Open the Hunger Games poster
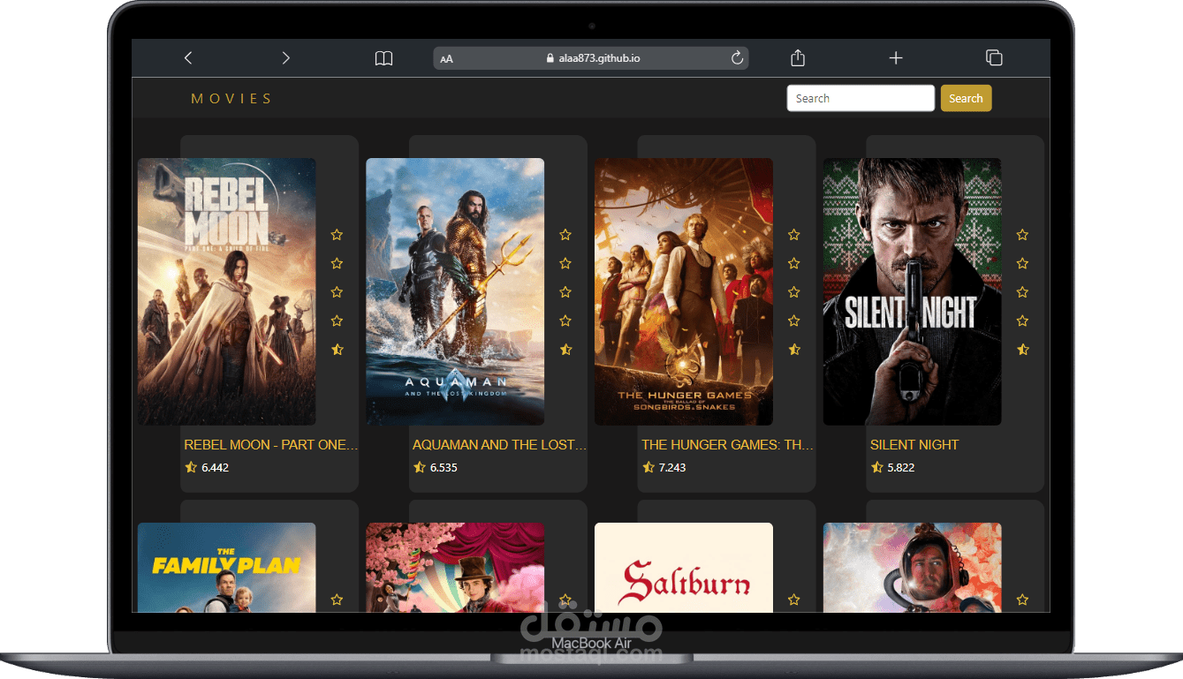The image size is (1183, 679). click(x=684, y=291)
